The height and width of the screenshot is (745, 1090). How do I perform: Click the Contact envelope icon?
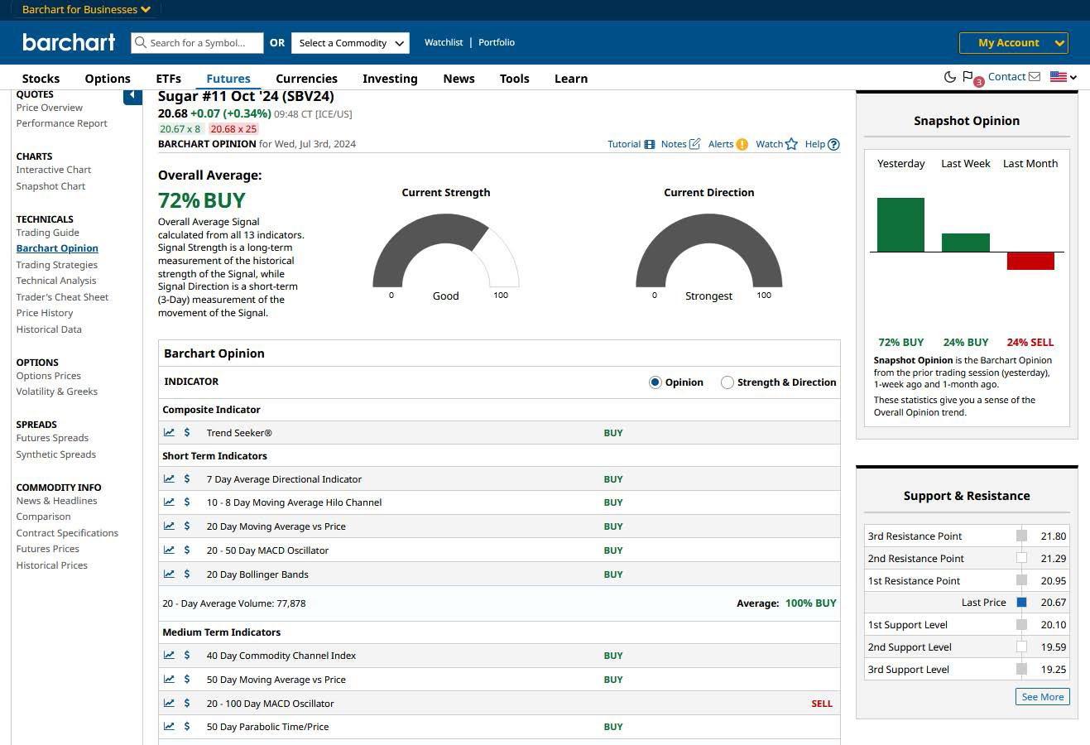click(x=1035, y=77)
